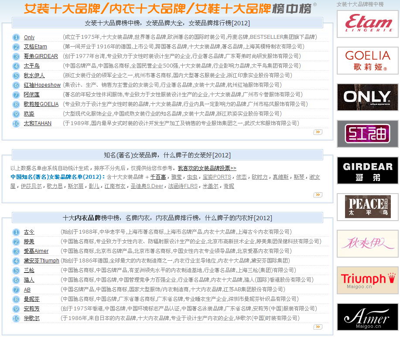Click number 5 badge beside 秋水伊人
Image resolution: width=400 pixels, height=337 pixels.
pyautogui.click(x=16, y=76)
